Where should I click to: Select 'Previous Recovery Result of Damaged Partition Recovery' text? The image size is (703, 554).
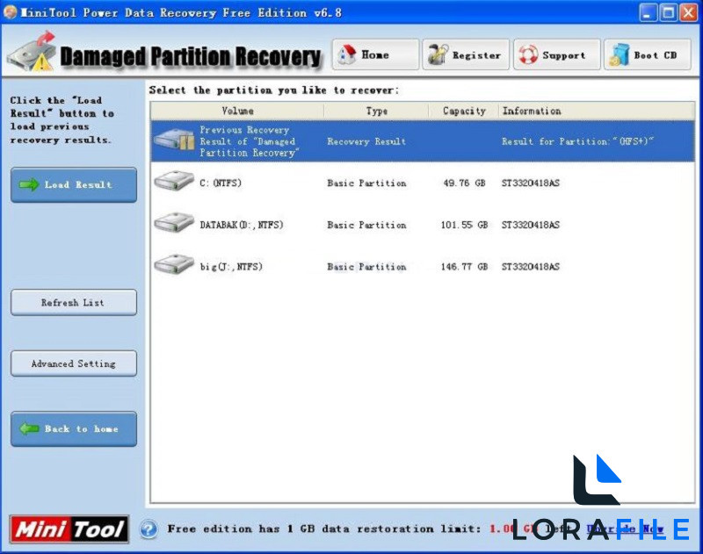point(250,141)
